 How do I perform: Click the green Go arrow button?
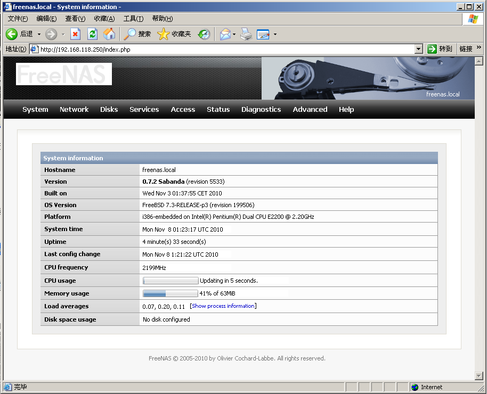[432, 49]
